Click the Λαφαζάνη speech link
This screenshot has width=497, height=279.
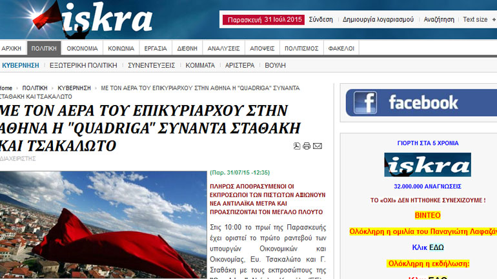point(423,231)
